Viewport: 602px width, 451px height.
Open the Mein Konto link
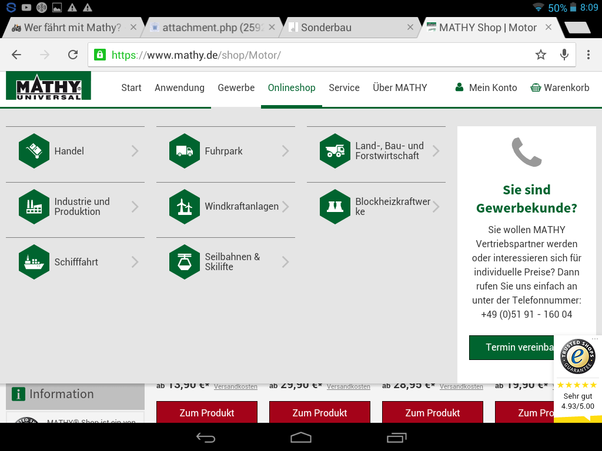(x=486, y=87)
